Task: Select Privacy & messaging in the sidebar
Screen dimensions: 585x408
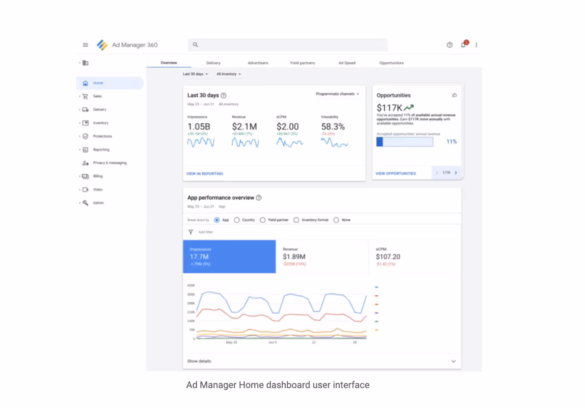Action: click(x=109, y=163)
